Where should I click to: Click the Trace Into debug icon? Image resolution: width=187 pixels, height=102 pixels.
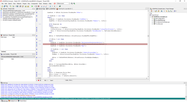click(x=42, y=6)
